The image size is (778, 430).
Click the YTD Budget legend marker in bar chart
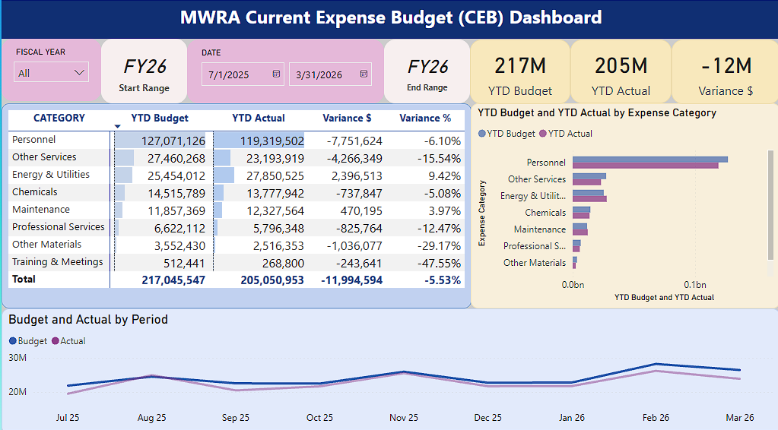(482, 133)
